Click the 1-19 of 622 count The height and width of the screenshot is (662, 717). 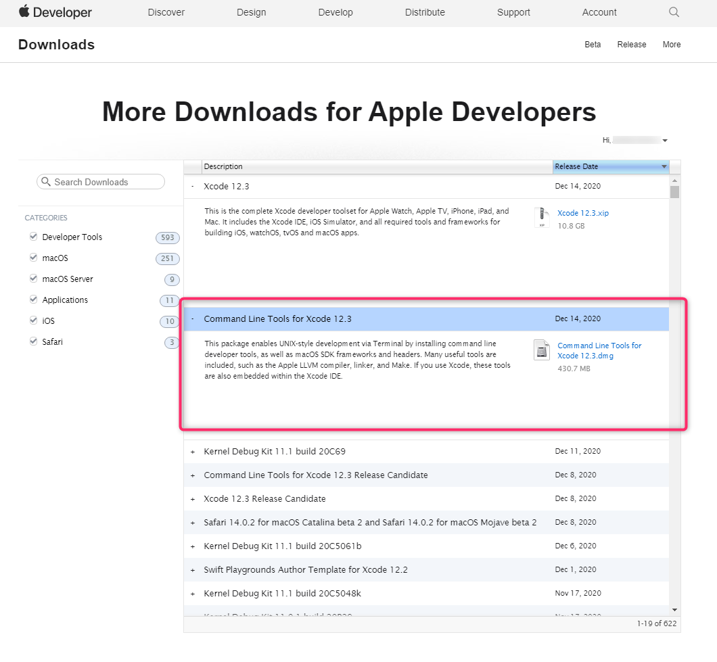657,623
